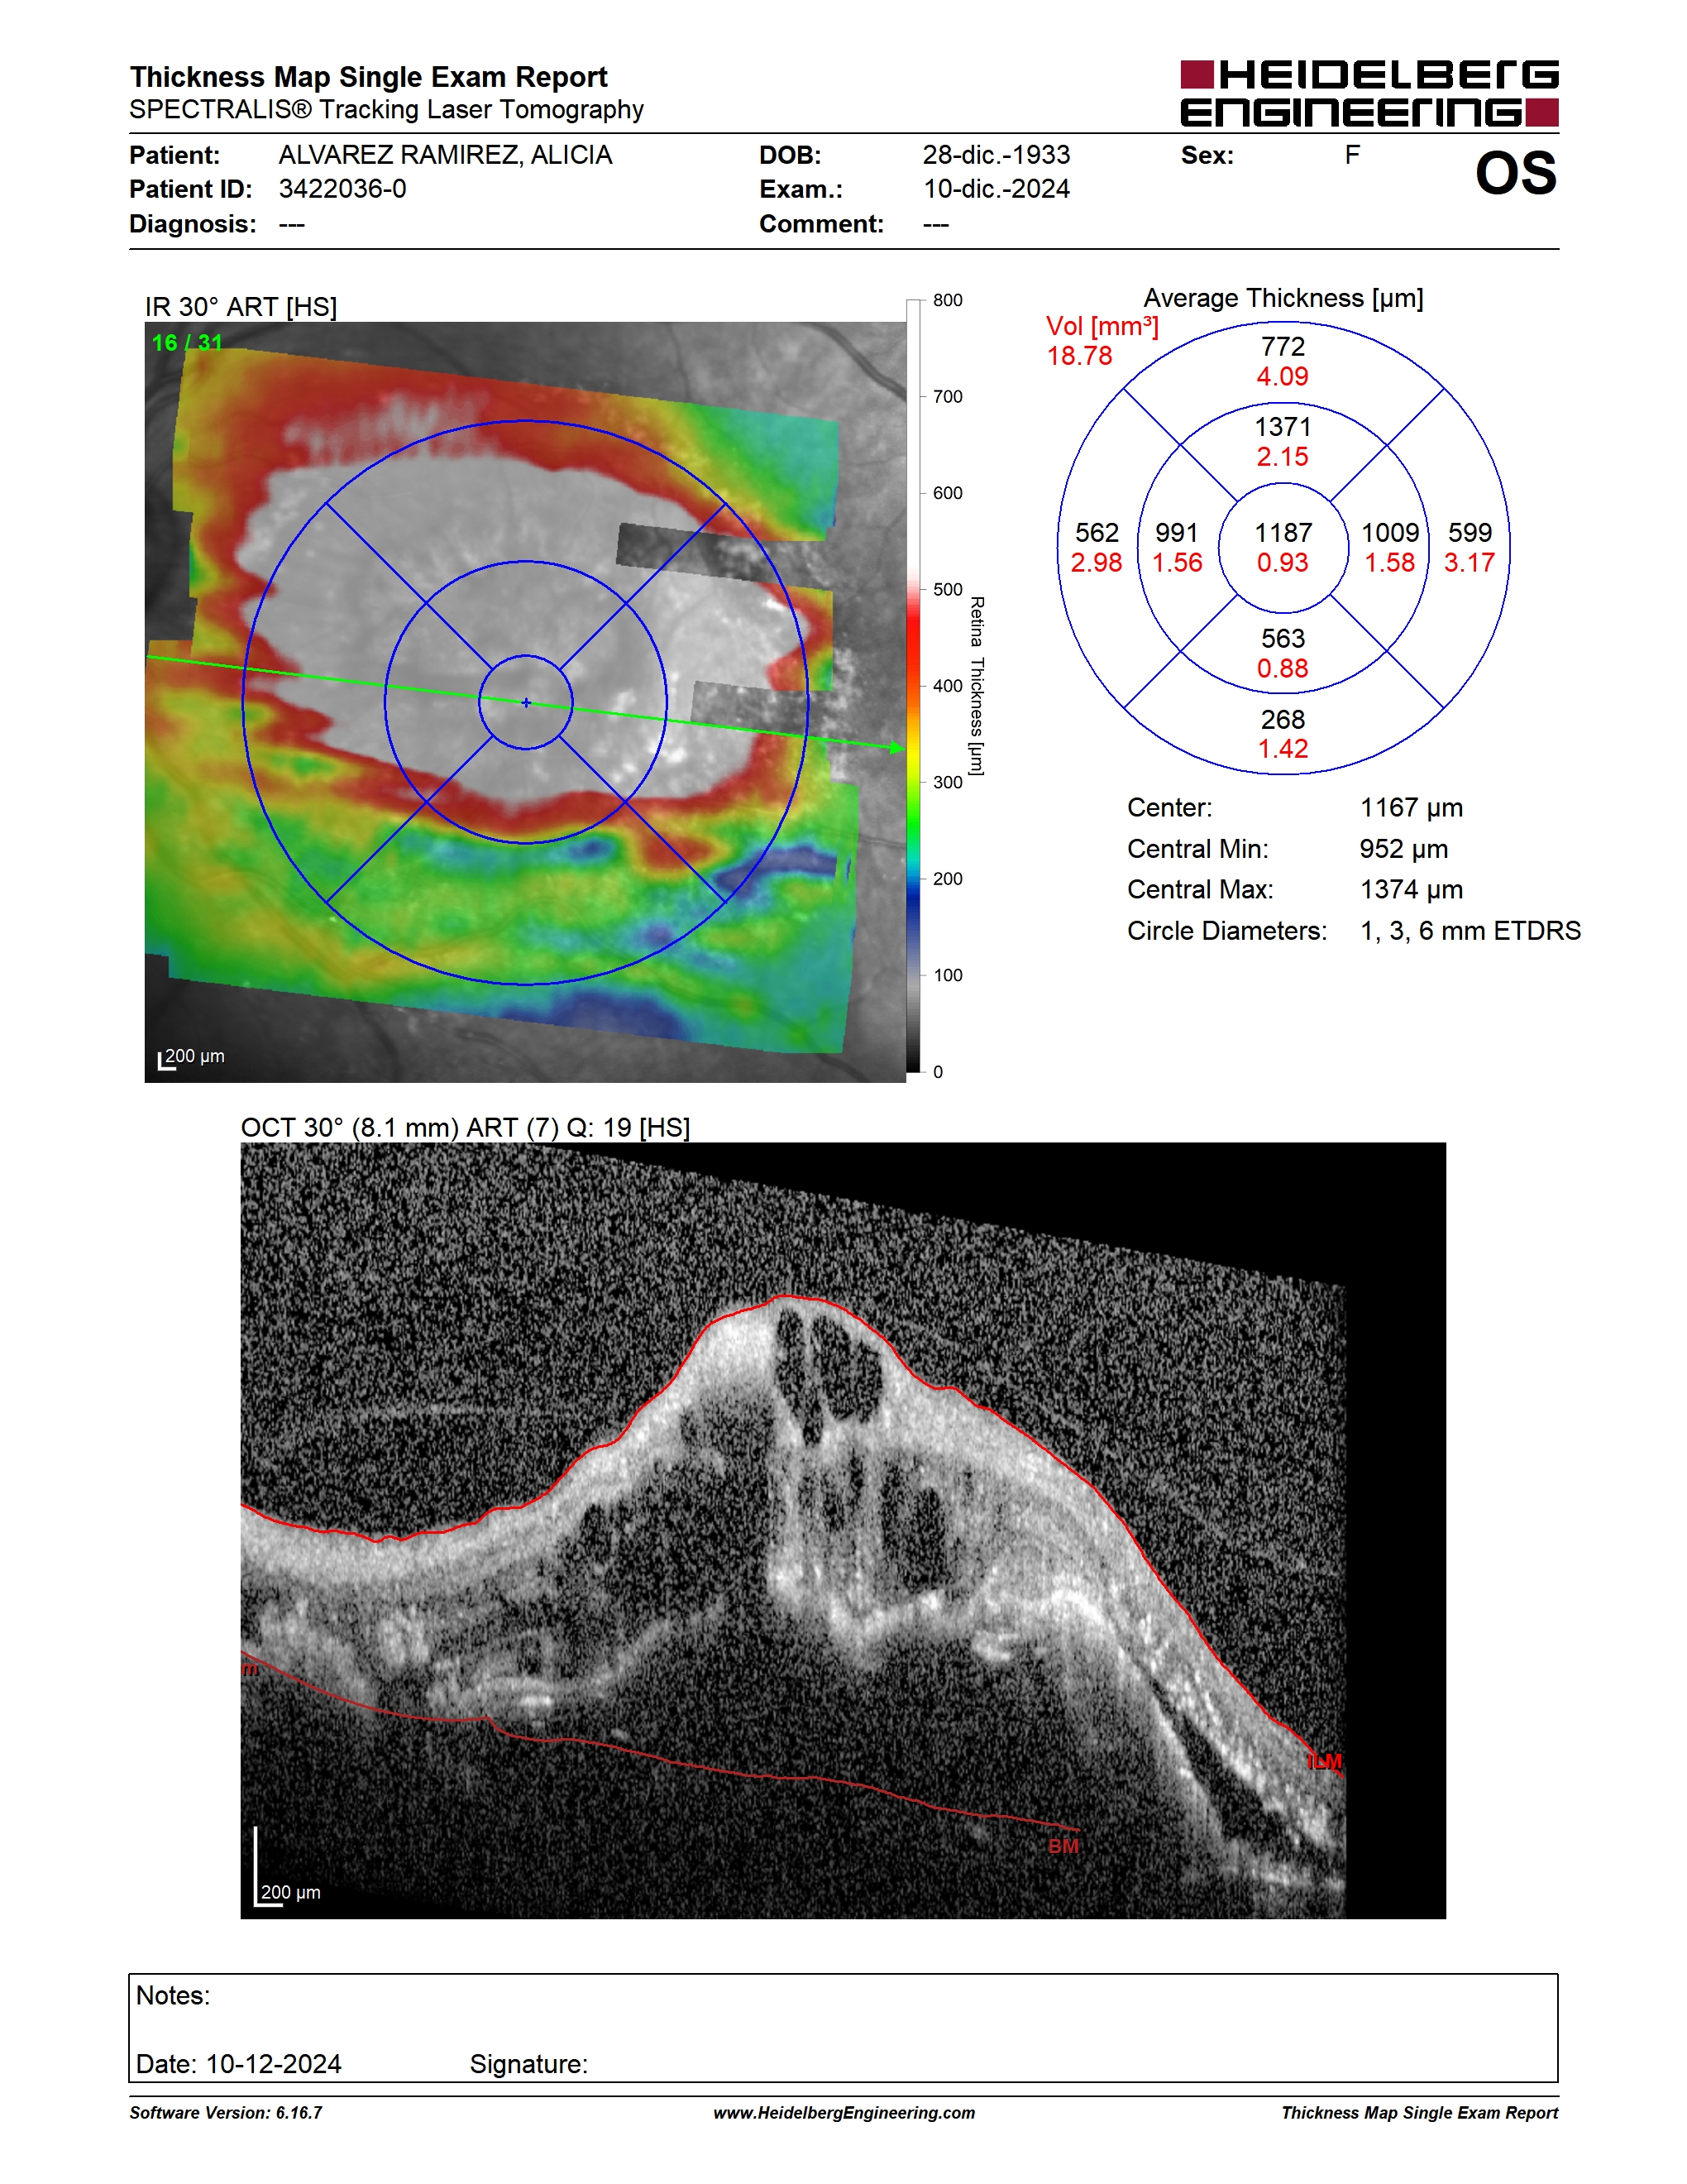Click the infrared fundus thickness map image
Image resolution: width=1687 pixels, height=2184 pixels.
pos(524,702)
